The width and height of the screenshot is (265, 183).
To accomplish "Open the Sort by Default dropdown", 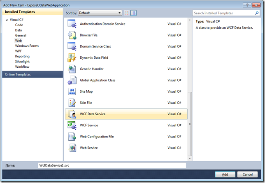I will point(100,13).
